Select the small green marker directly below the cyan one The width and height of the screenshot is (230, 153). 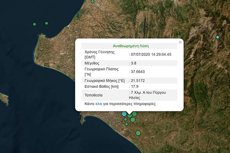coord(125,119)
